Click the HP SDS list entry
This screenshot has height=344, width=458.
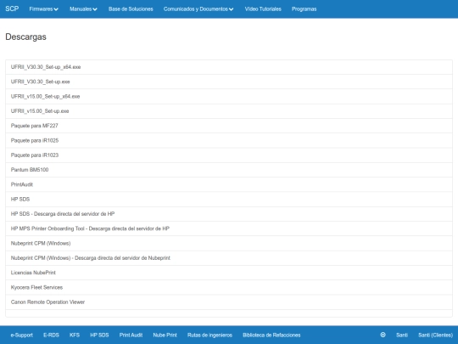click(x=229, y=200)
